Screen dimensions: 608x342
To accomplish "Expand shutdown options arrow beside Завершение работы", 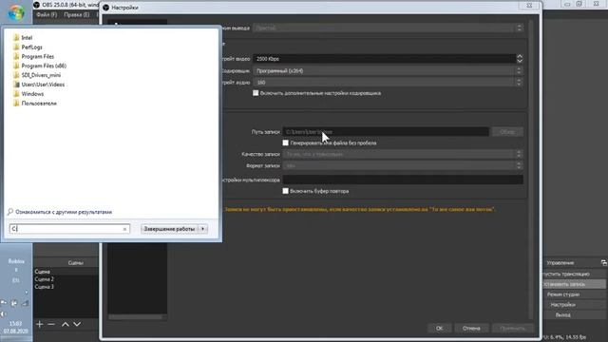I will pyautogui.click(x=202, y=229).
